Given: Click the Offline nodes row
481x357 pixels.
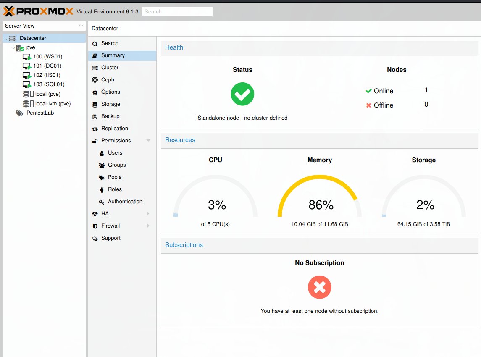Looking at the screenshot, I should [397, 105].
